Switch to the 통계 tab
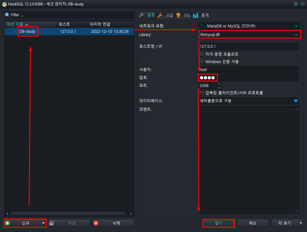307x232 pixels. coord(201,15)
